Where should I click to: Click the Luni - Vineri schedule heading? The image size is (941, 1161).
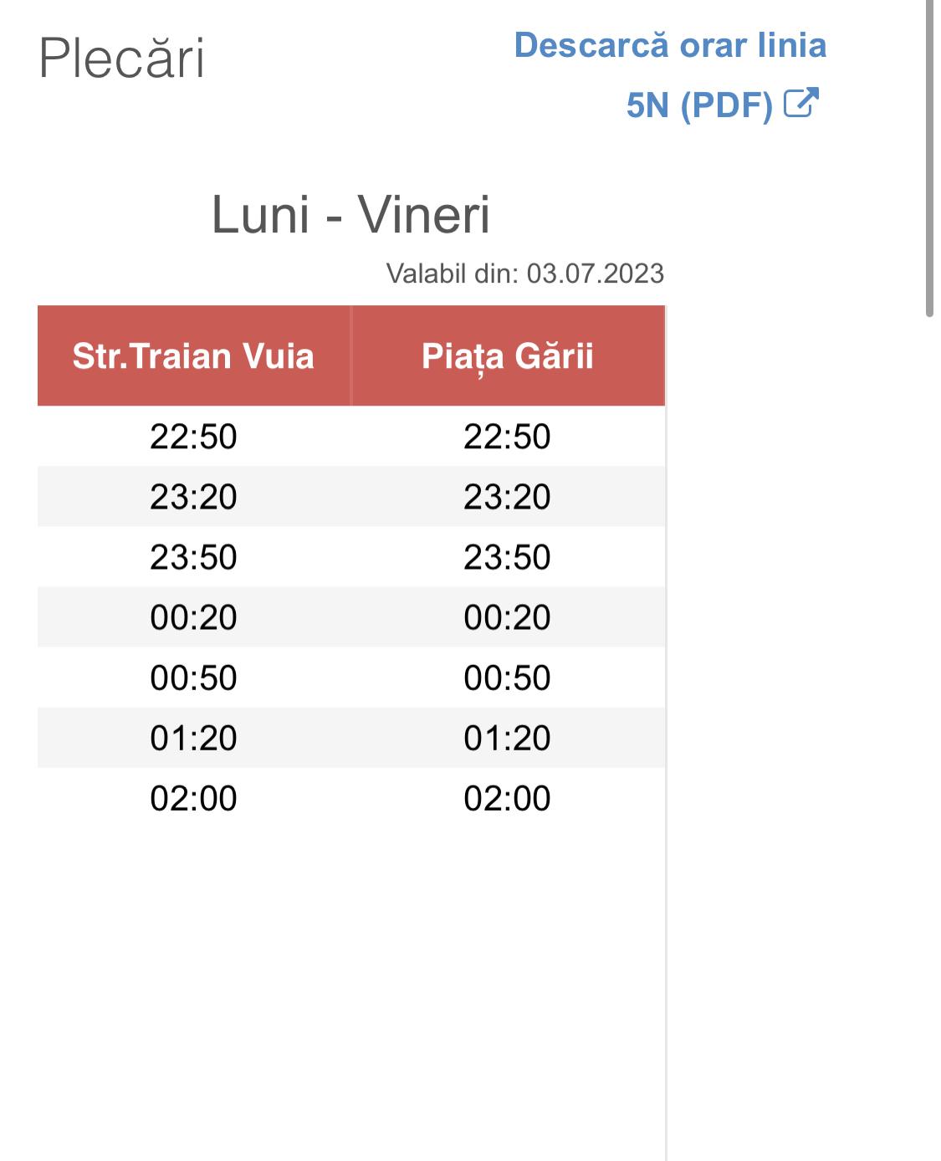point(350,215)
